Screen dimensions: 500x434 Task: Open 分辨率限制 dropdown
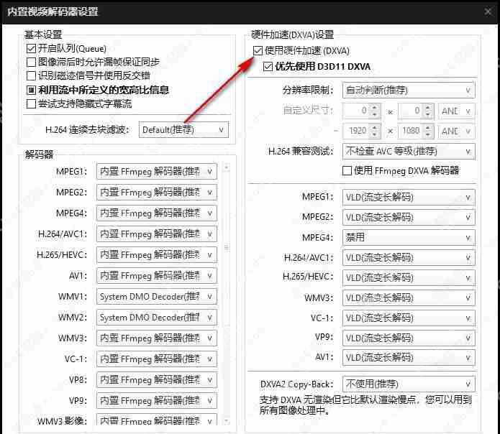click(409, 91)
